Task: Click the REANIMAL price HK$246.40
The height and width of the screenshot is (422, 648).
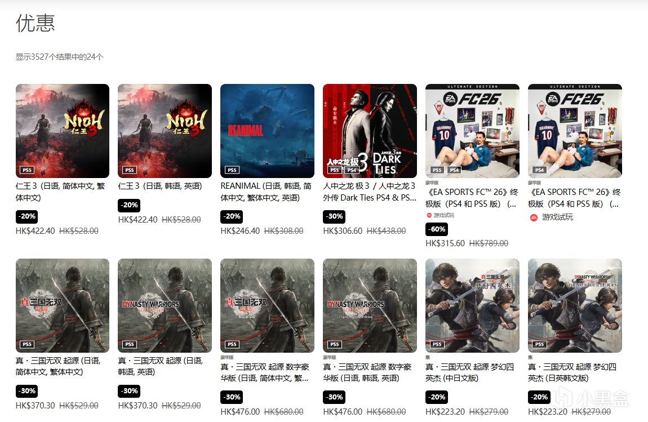Action: click(240, 231)
